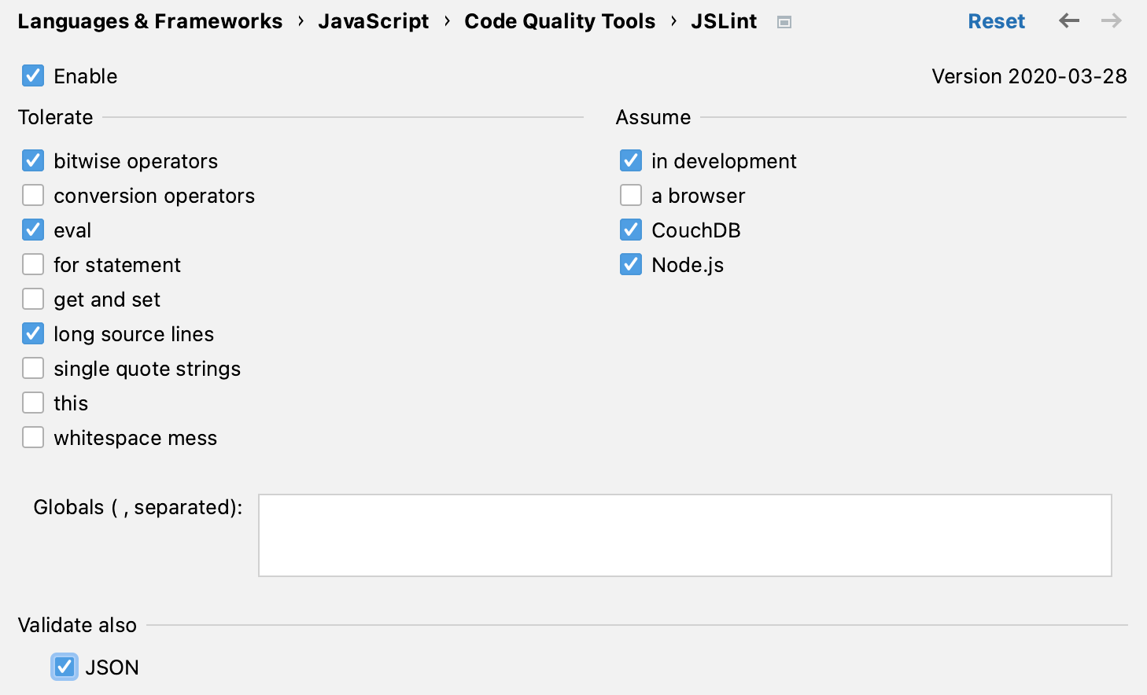Open Languages & Frameworks breadcrumb

coord(149,21)
